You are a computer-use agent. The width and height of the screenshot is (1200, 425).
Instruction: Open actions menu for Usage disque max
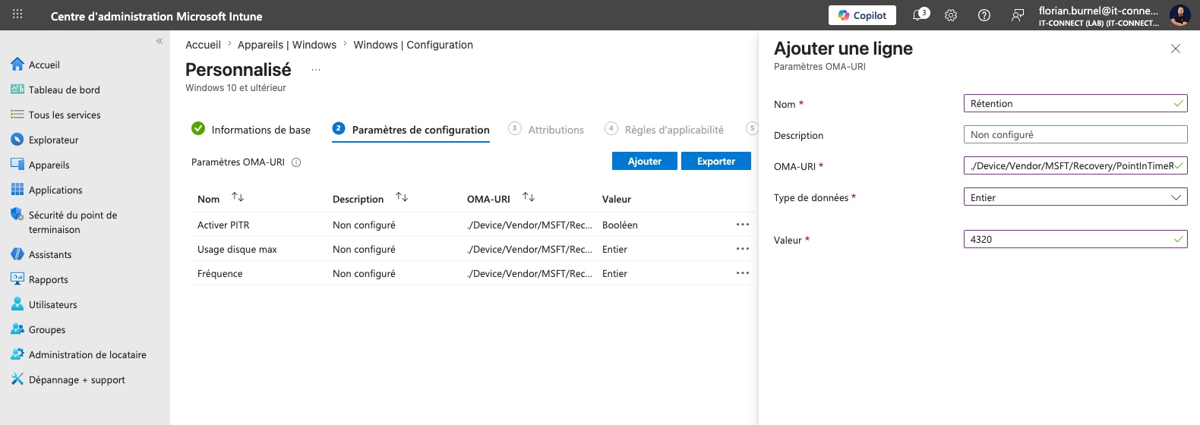pyautogui.click(x=743, y=249)
